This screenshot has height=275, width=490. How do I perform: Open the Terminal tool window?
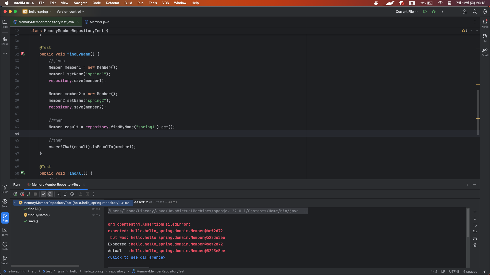5,232
